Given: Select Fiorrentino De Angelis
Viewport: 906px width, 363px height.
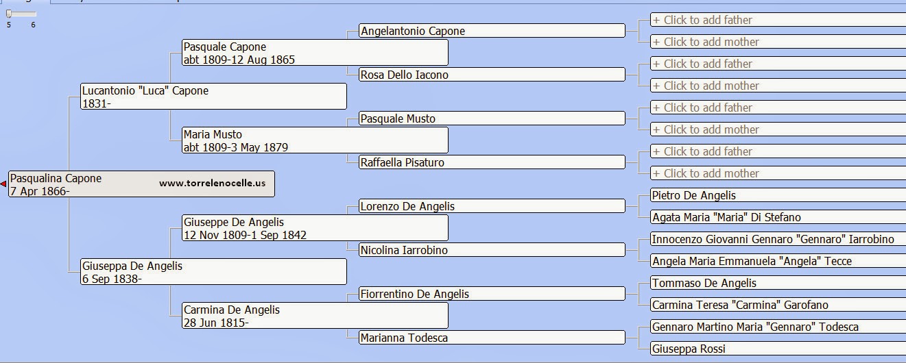Looking at the screenshot, I should 492,294.
